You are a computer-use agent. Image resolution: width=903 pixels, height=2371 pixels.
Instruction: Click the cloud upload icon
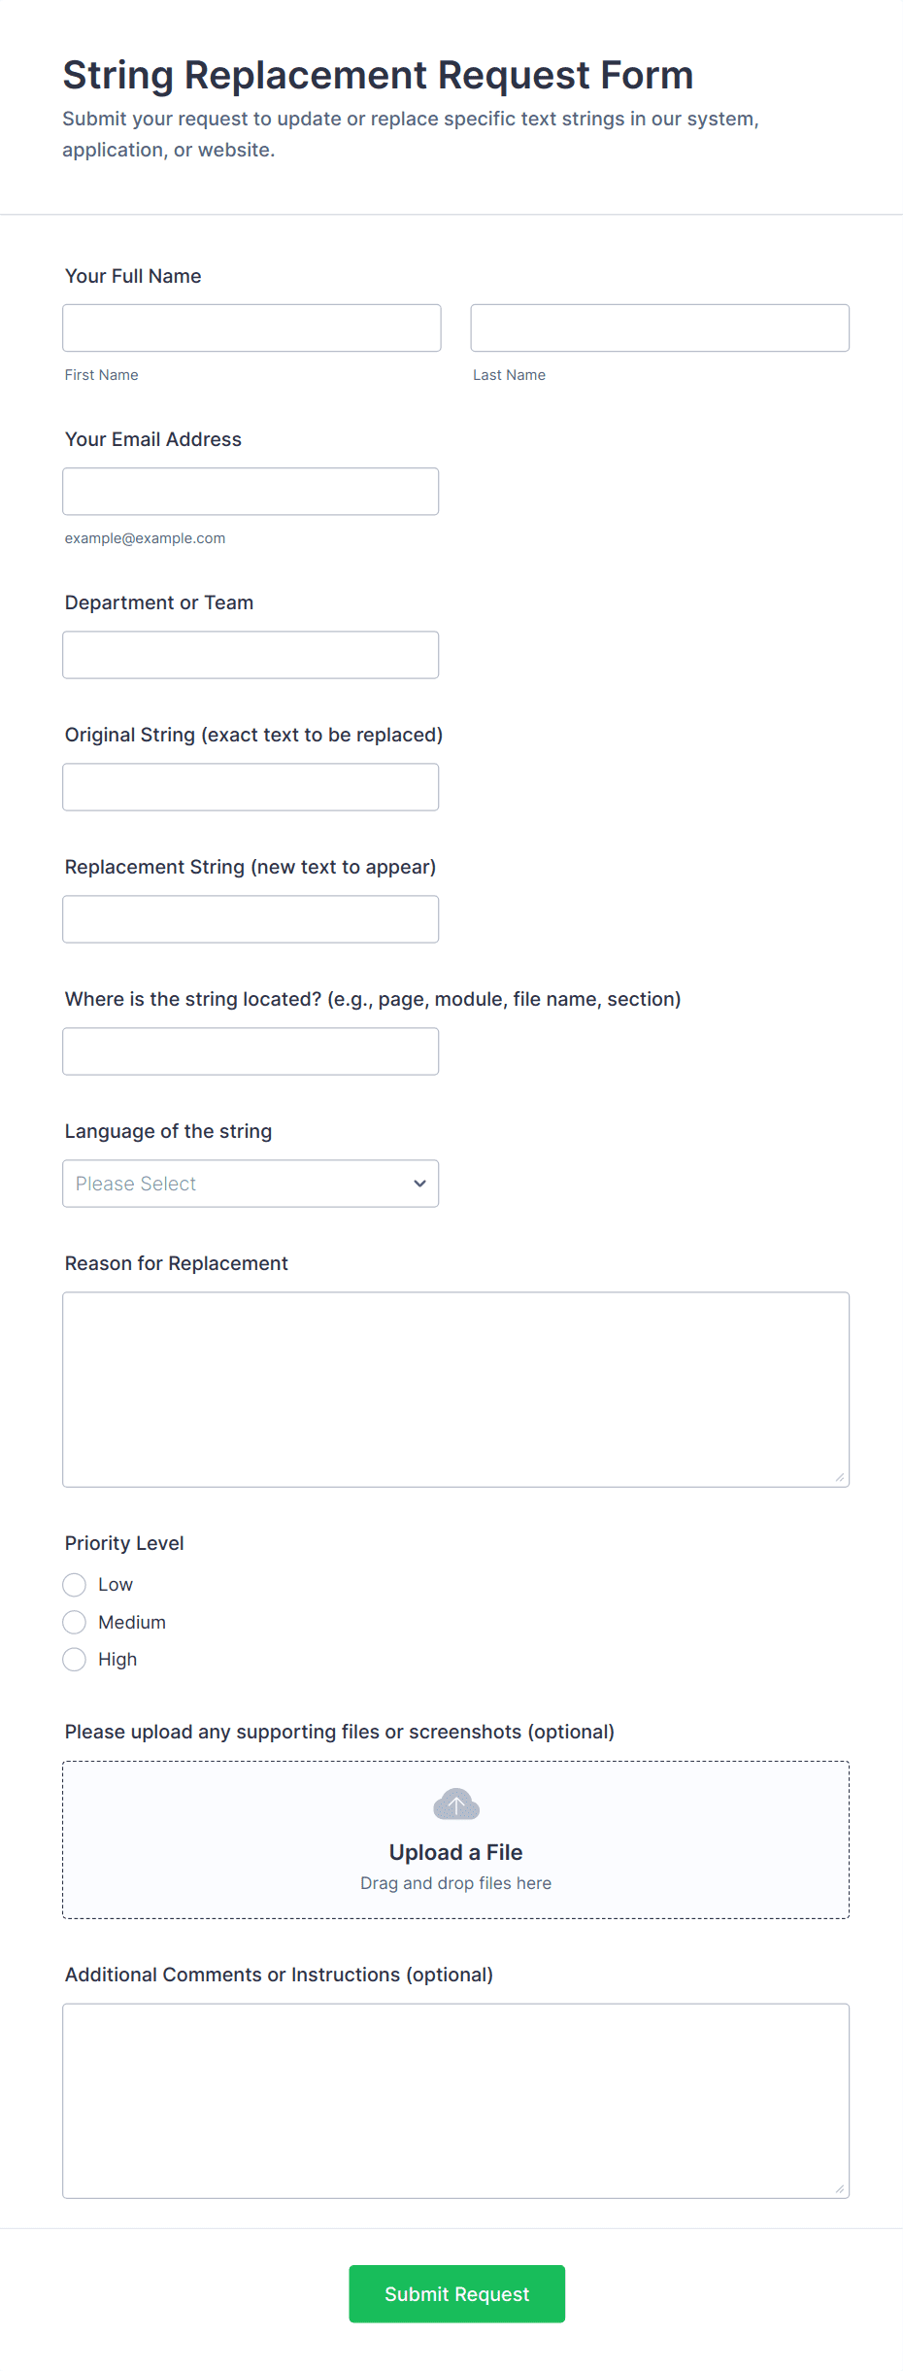(x=455, y=1804)
